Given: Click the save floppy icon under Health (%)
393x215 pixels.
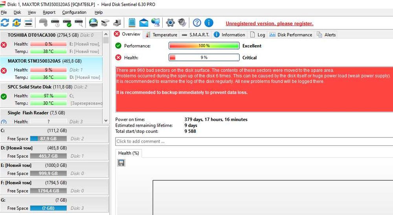Looking at the screenshot, I should [121, 163].
